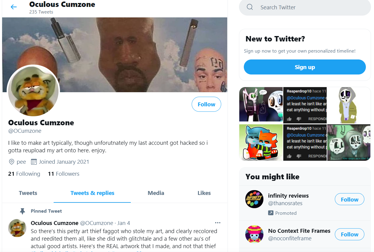Click the Sign up button
This screenshot has height=252, width=374.
point(305,67)
